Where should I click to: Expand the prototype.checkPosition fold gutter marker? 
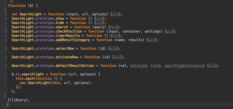(x=6, y=32)
